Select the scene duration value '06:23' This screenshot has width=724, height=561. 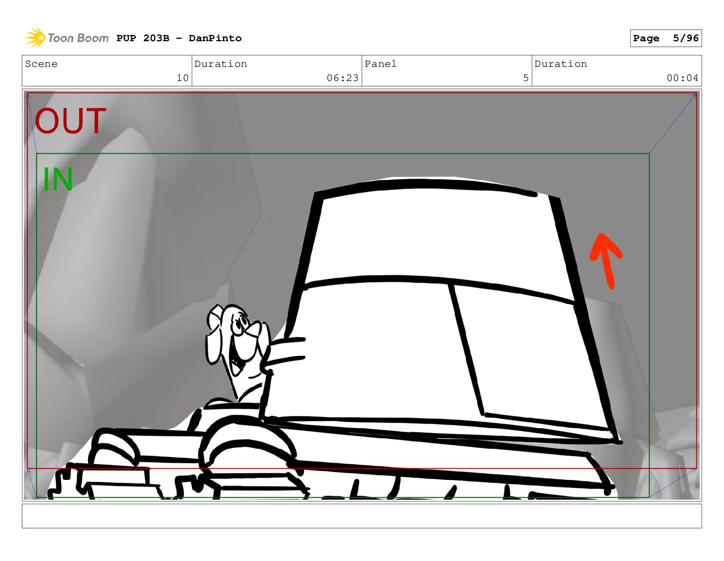[x=342, y=78]
